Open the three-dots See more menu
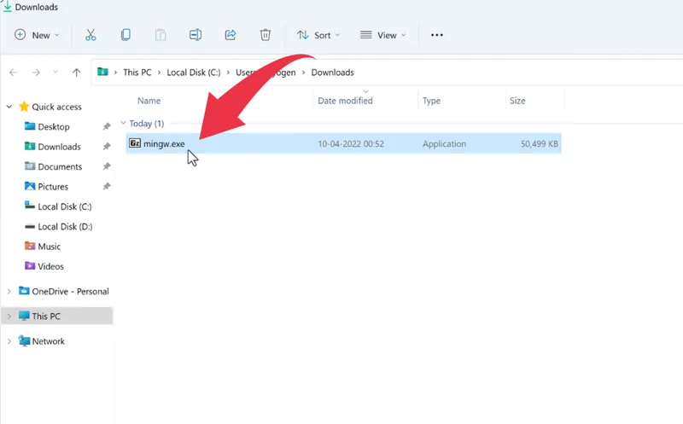This screenshot has width=683, height=424. (437, 35)
